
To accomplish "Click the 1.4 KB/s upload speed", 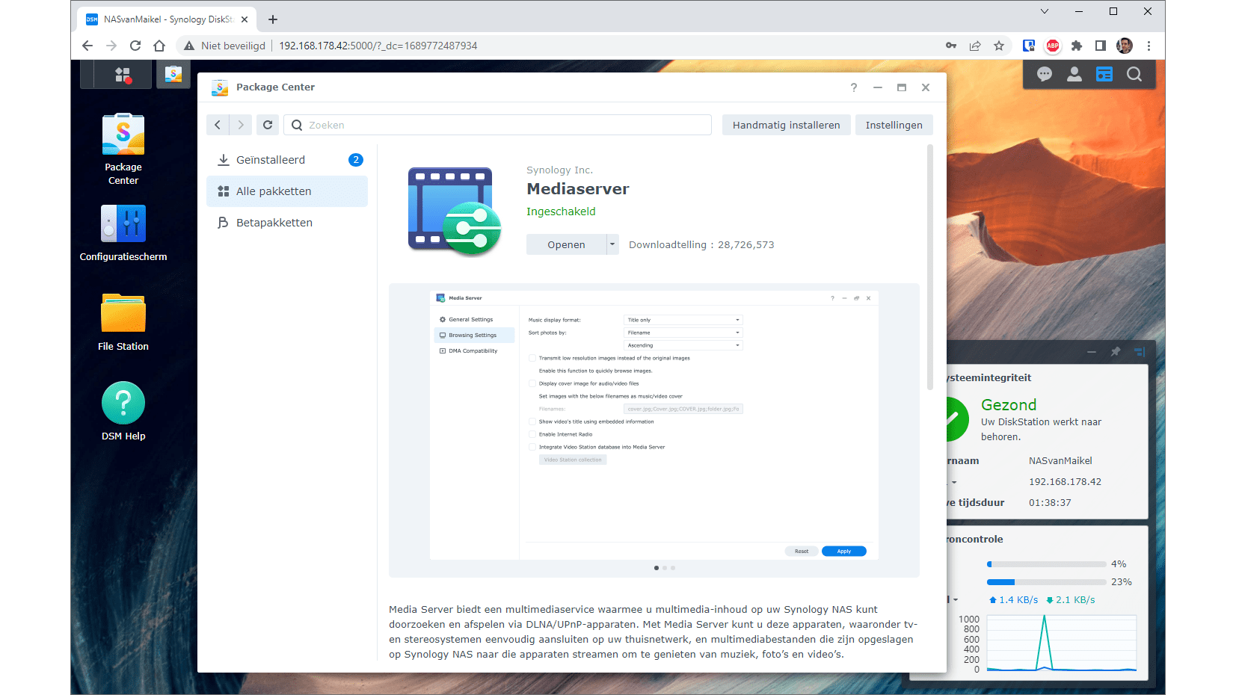I will point(1013,600).
